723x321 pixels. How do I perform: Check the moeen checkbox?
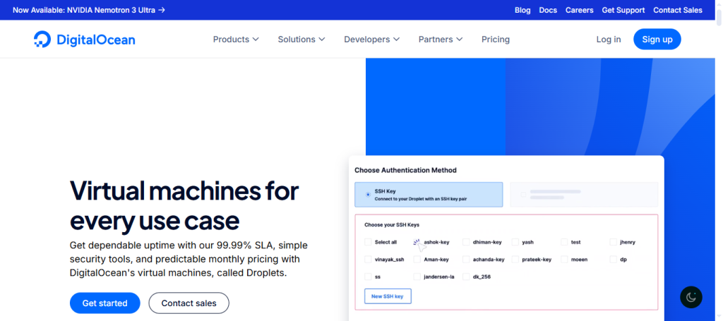(564, 260)
